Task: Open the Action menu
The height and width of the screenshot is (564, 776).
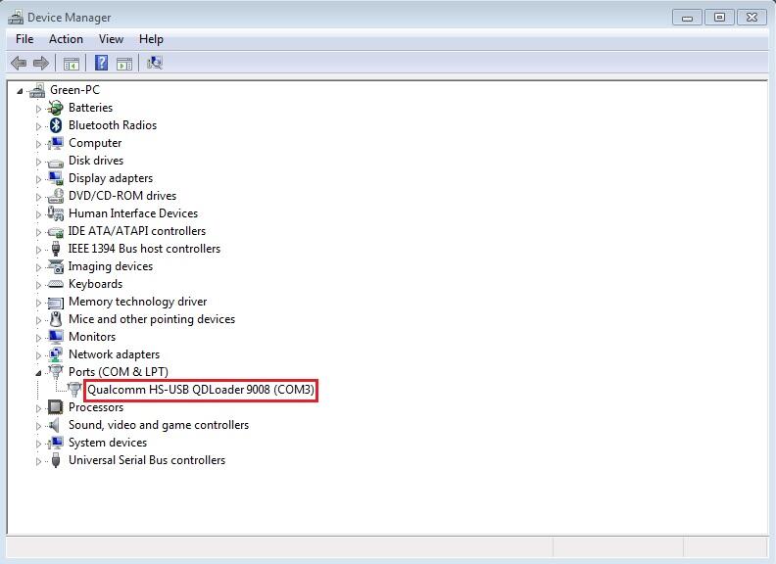Action: coord(66,39)
